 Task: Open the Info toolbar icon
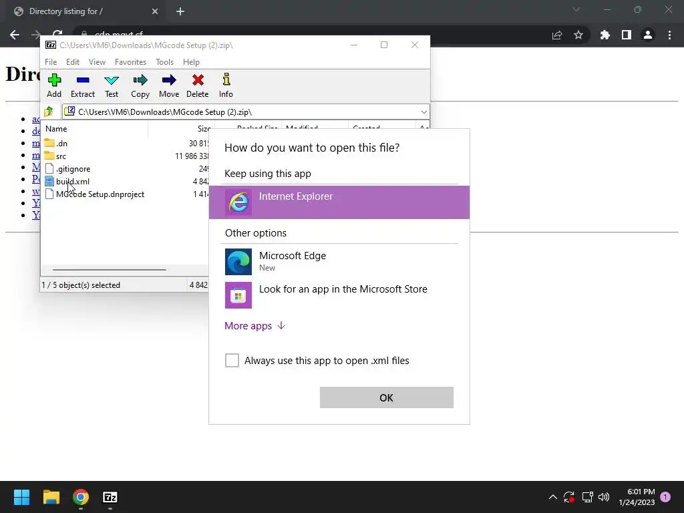[x=226, y=85]
